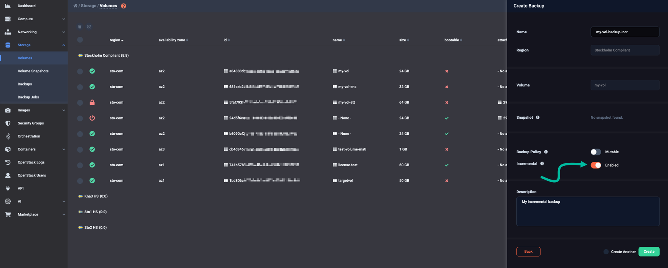
Task: Click the red lock status icon for my-vol-att
Action: pyautogui.click(x=92, y=102)
